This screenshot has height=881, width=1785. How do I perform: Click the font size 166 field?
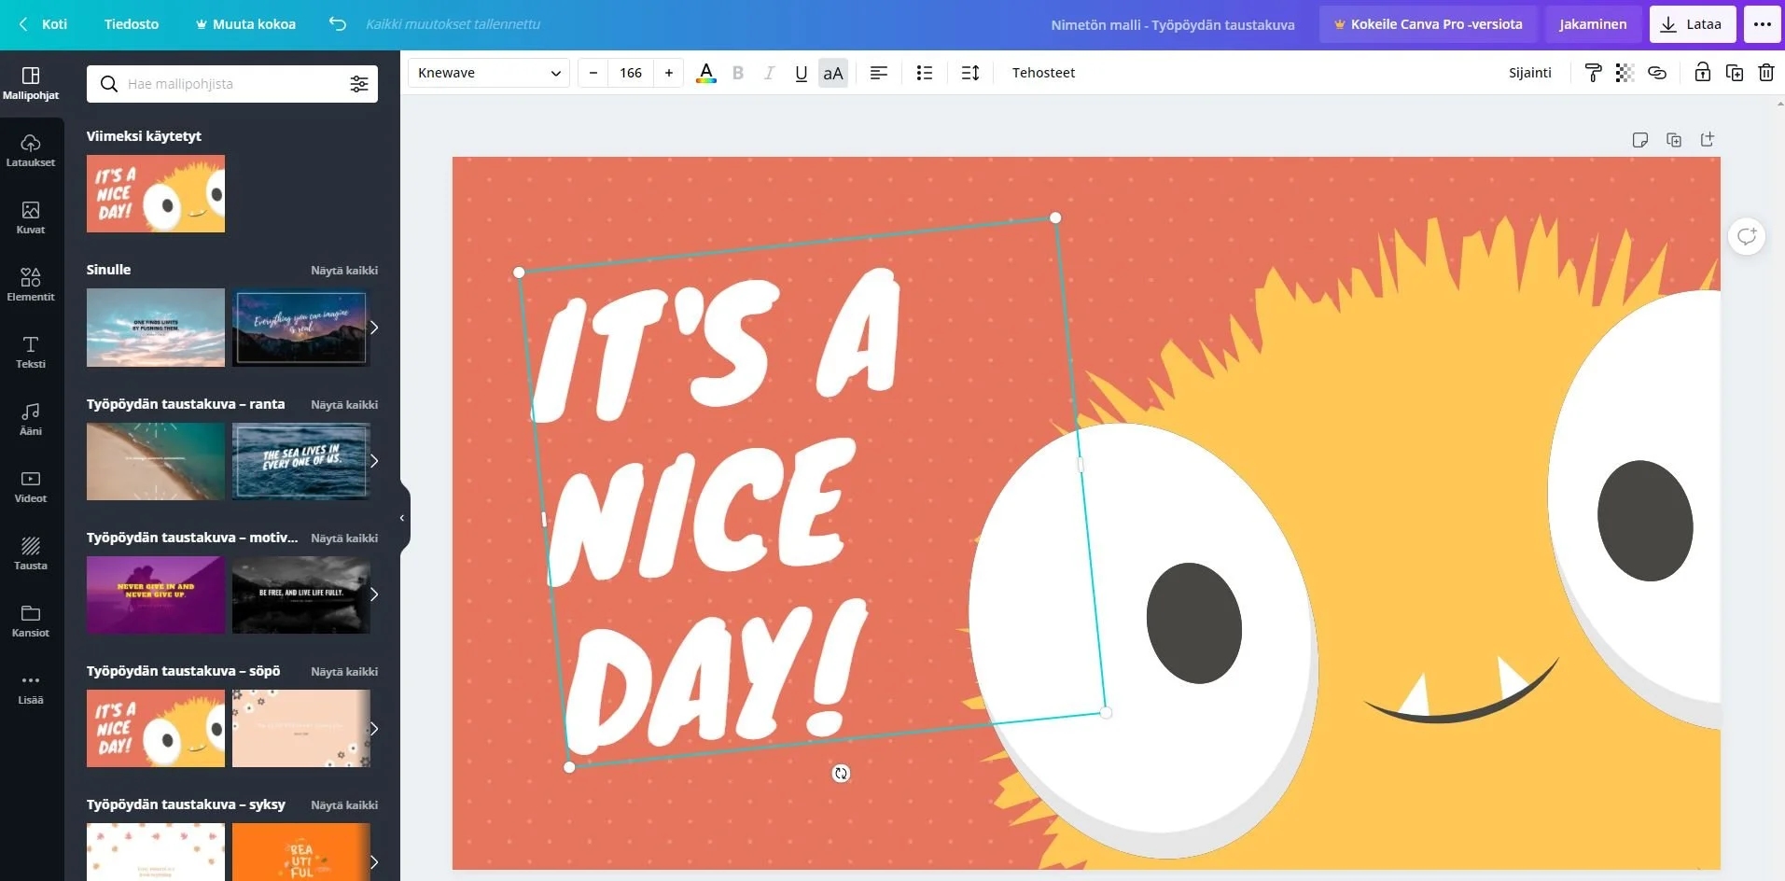click(631, 73)
